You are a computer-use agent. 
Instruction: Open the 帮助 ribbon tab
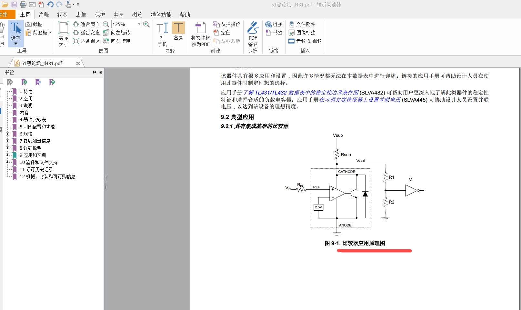click(x=185, y=15)
